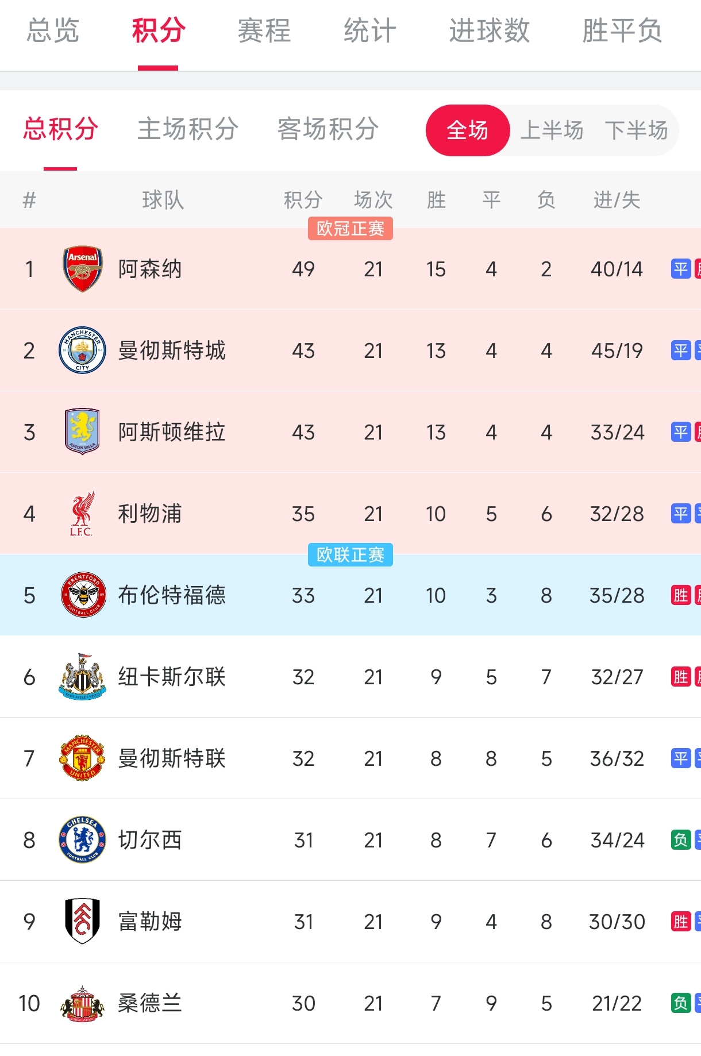Open team page for 阿森纳
701x1056 pixels.
(150, 269)
